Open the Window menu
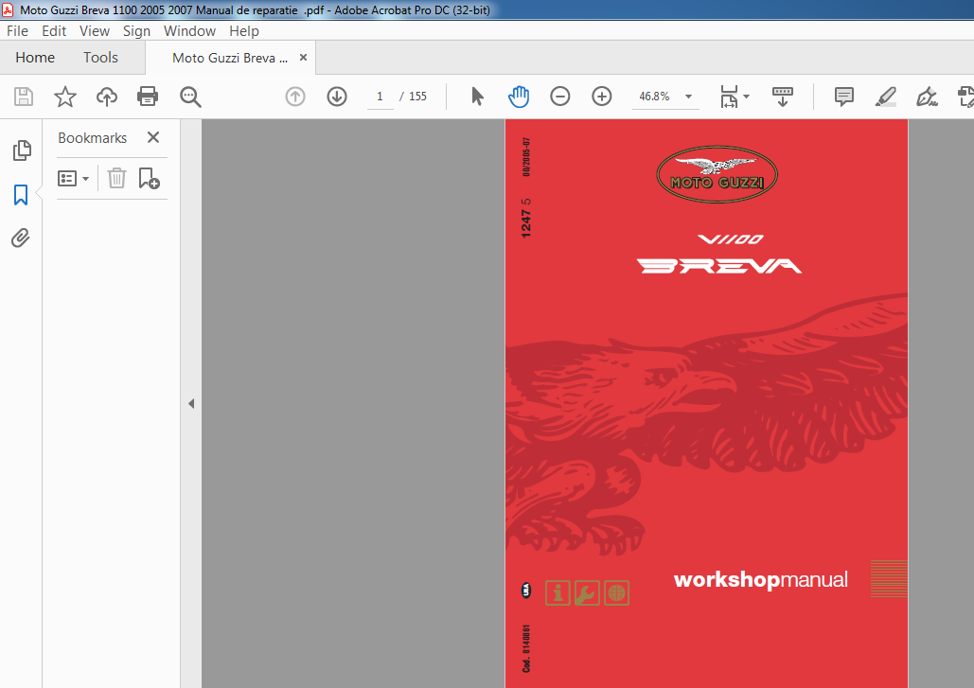Viewport: 974px width, 688px height. (x=189, y=31)
